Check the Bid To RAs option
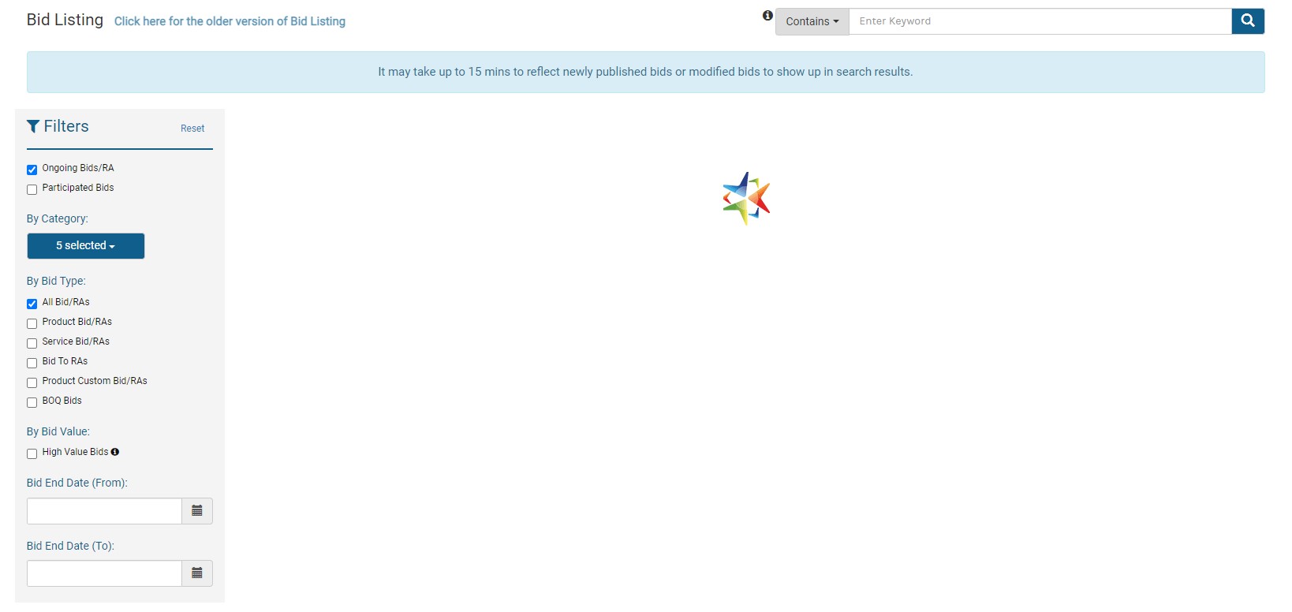This screenshot has height=612, width=1292. [32, 363]
